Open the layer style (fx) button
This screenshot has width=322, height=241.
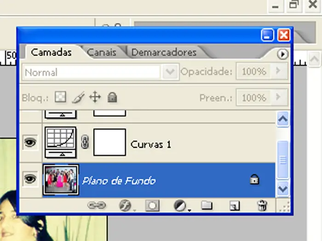pos(125,206)
